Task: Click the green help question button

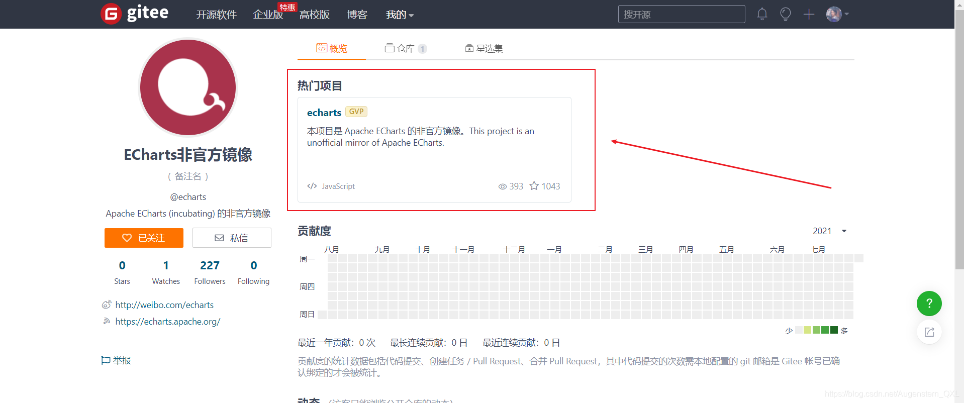Action: (x=929, y=304)
